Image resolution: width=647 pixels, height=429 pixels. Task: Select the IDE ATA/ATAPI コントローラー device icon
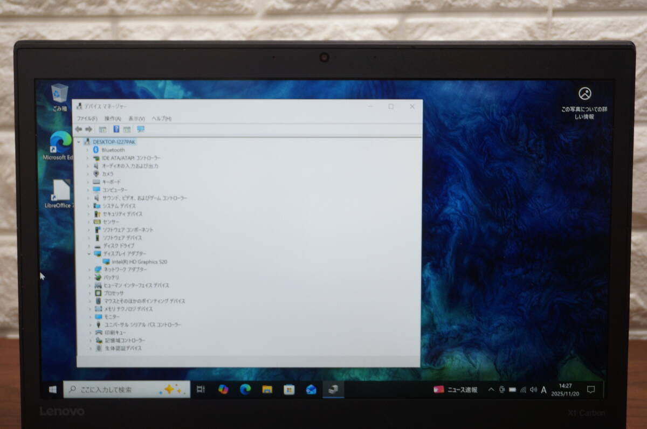97,158
